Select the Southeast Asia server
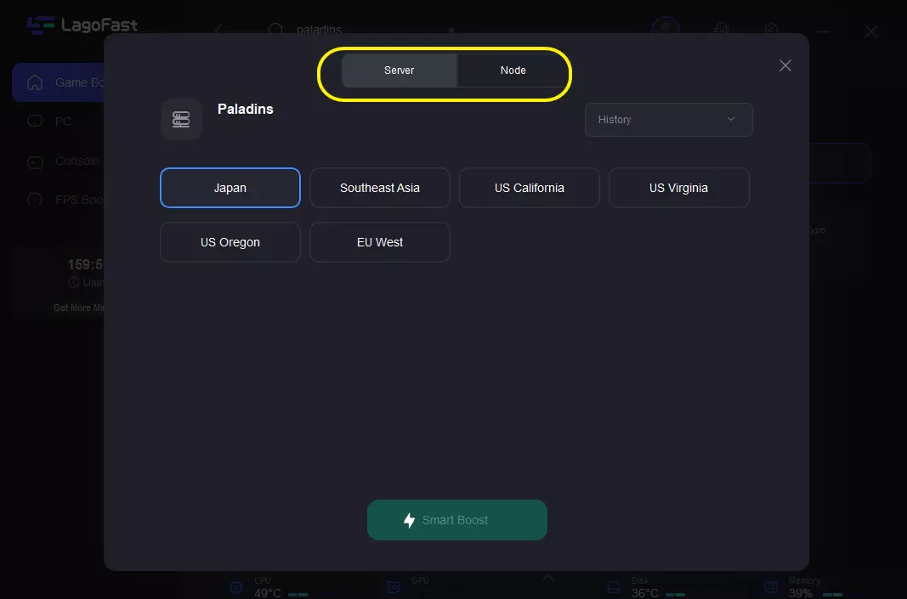 point(380,188)
